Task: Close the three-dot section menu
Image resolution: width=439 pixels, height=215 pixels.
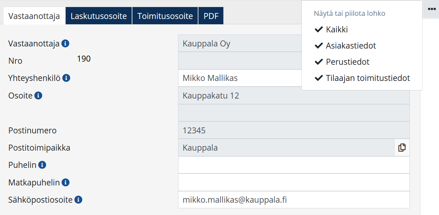Action: 432,9
